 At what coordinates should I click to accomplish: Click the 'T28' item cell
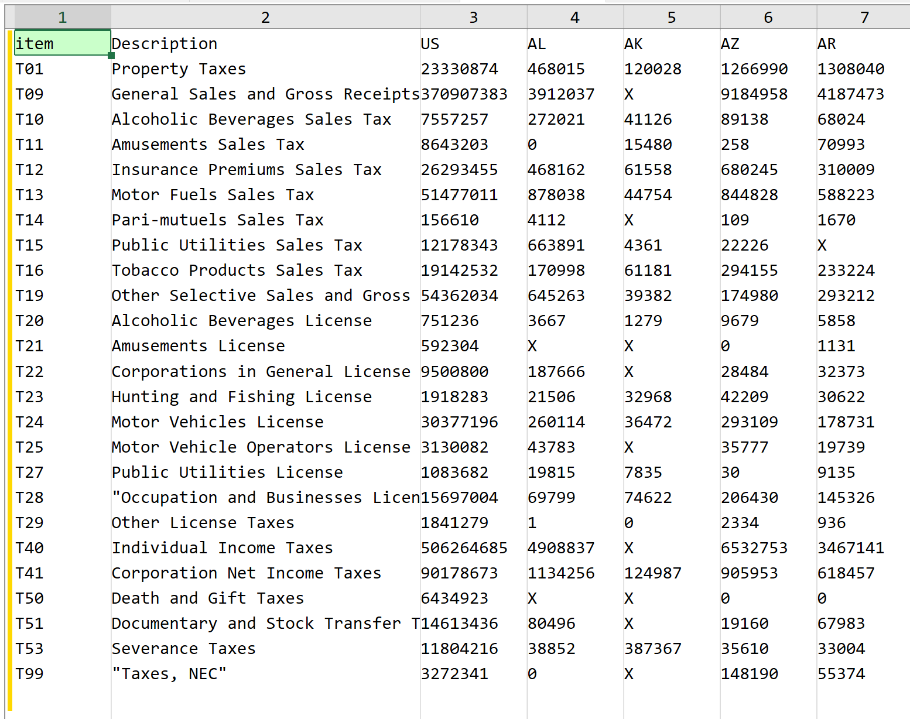point(62,497)
